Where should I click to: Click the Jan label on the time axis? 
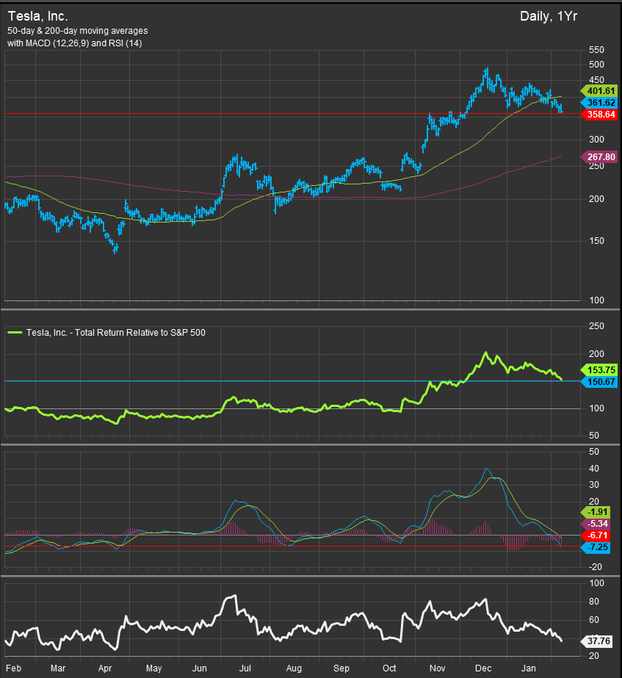tap(528, 668)
